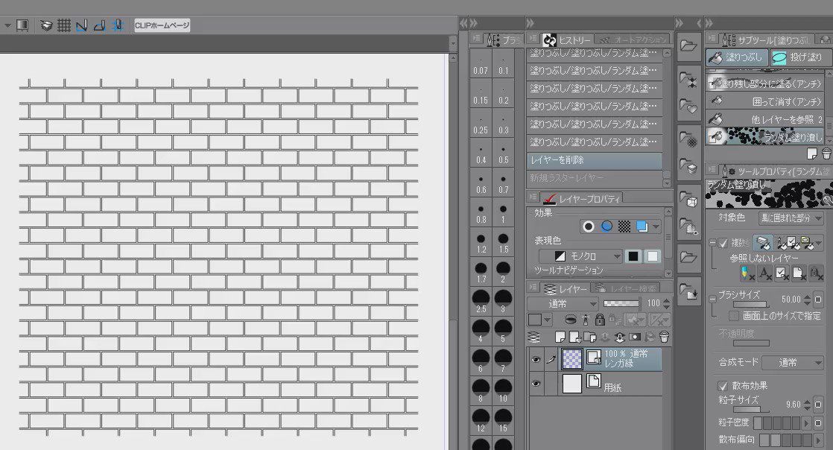This screenshot has height=450, width=833.
Task: Click the merge with layer below icon
Action: point(620,337)
